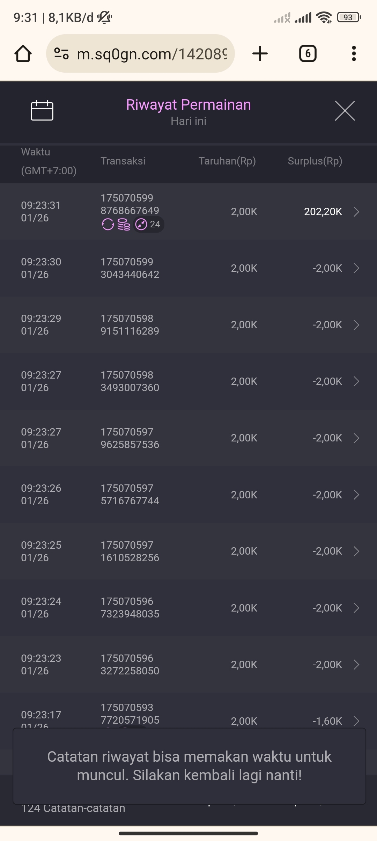This screenshot has height=841, width=377.
Task: Tap the Surplus(Rp) column header
Action: tap(315, 161)
